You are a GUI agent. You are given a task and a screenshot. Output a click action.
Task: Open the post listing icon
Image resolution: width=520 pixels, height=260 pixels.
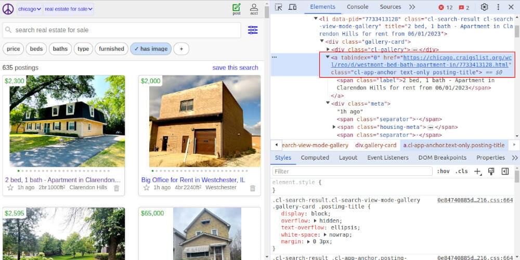[237, 9]
